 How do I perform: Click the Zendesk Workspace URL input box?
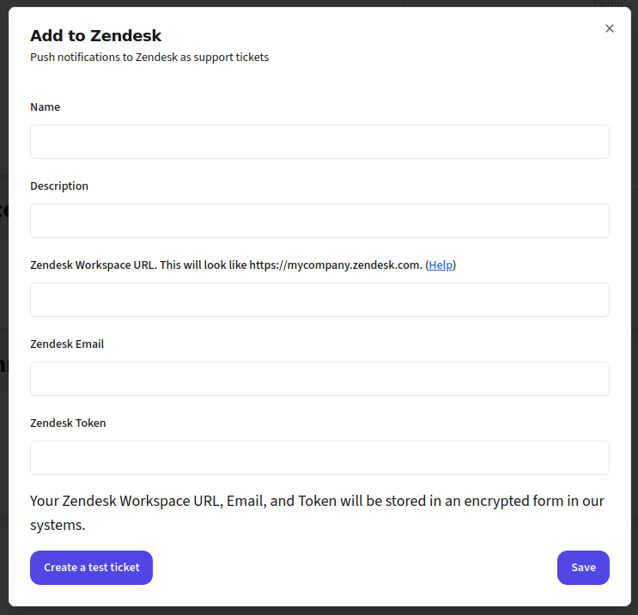click(x=319, y=300)
